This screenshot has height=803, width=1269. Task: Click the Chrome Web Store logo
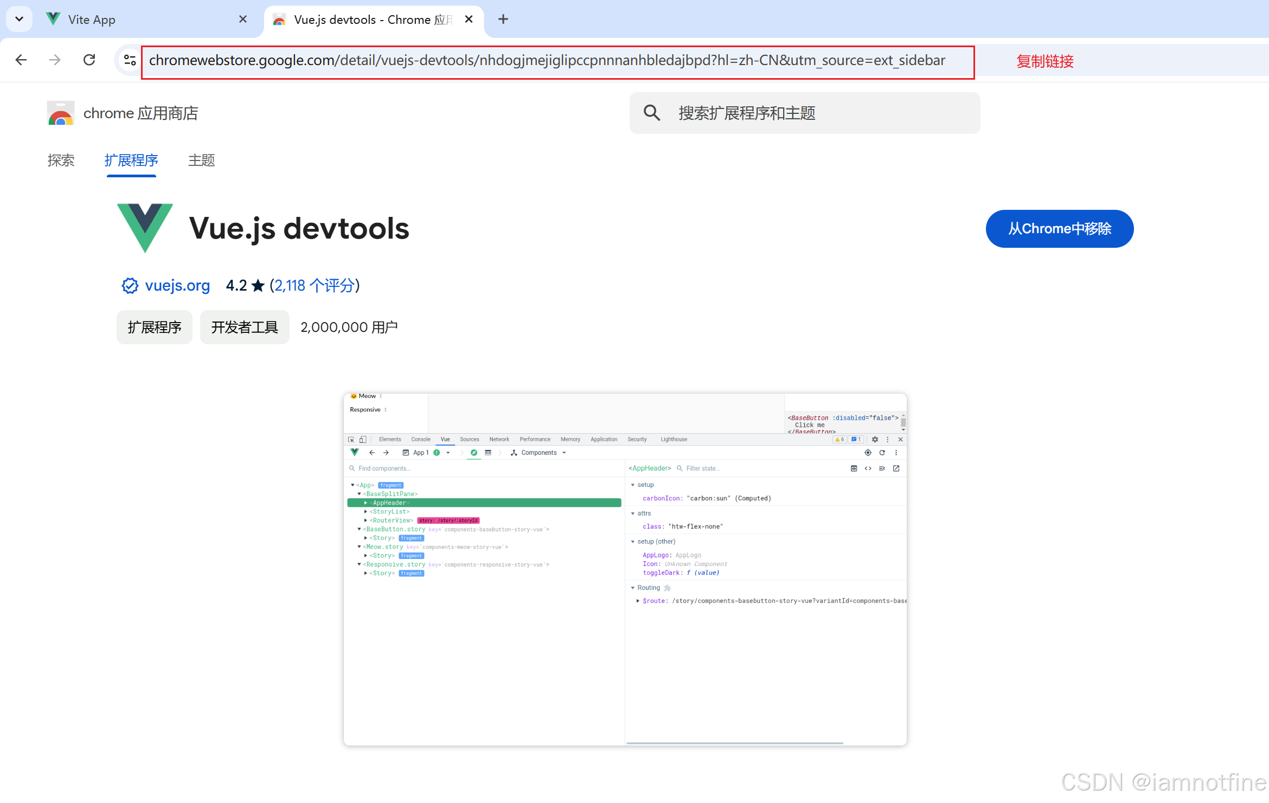[60, 113]
